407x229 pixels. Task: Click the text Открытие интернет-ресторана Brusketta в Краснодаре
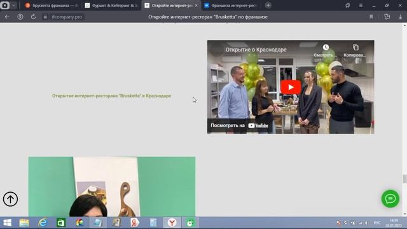click(112, 96)
